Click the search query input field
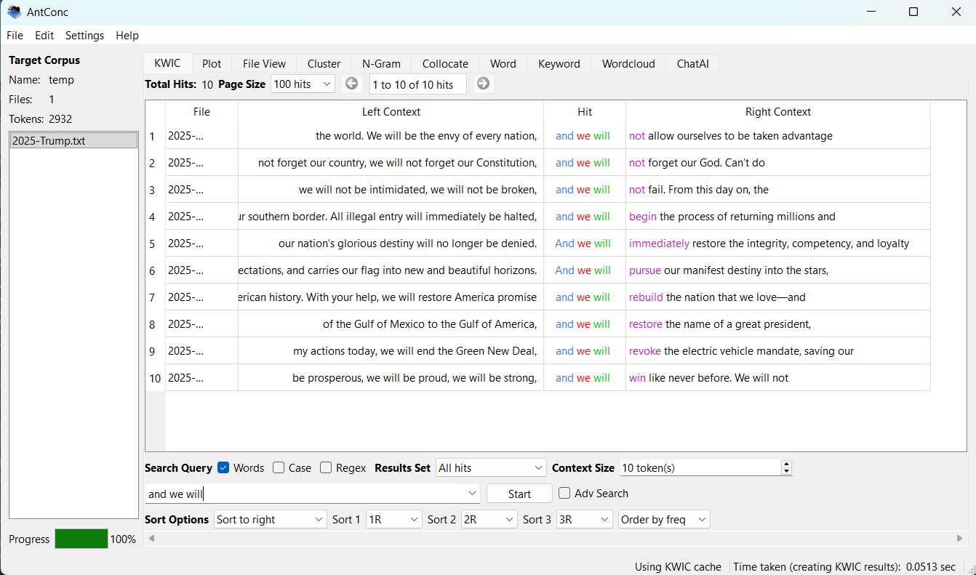976x575 pixels. click(305, 494)
